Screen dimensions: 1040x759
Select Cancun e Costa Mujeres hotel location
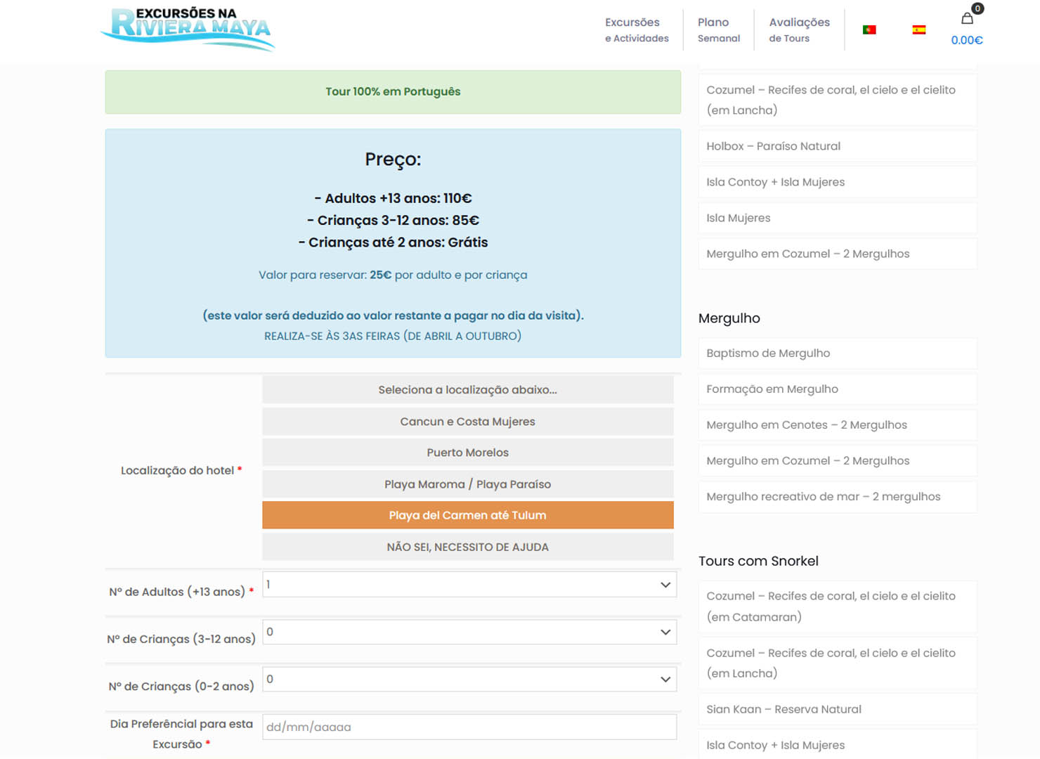point(467,422)
